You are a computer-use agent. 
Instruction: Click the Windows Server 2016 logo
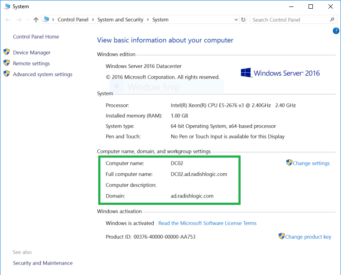280,73
